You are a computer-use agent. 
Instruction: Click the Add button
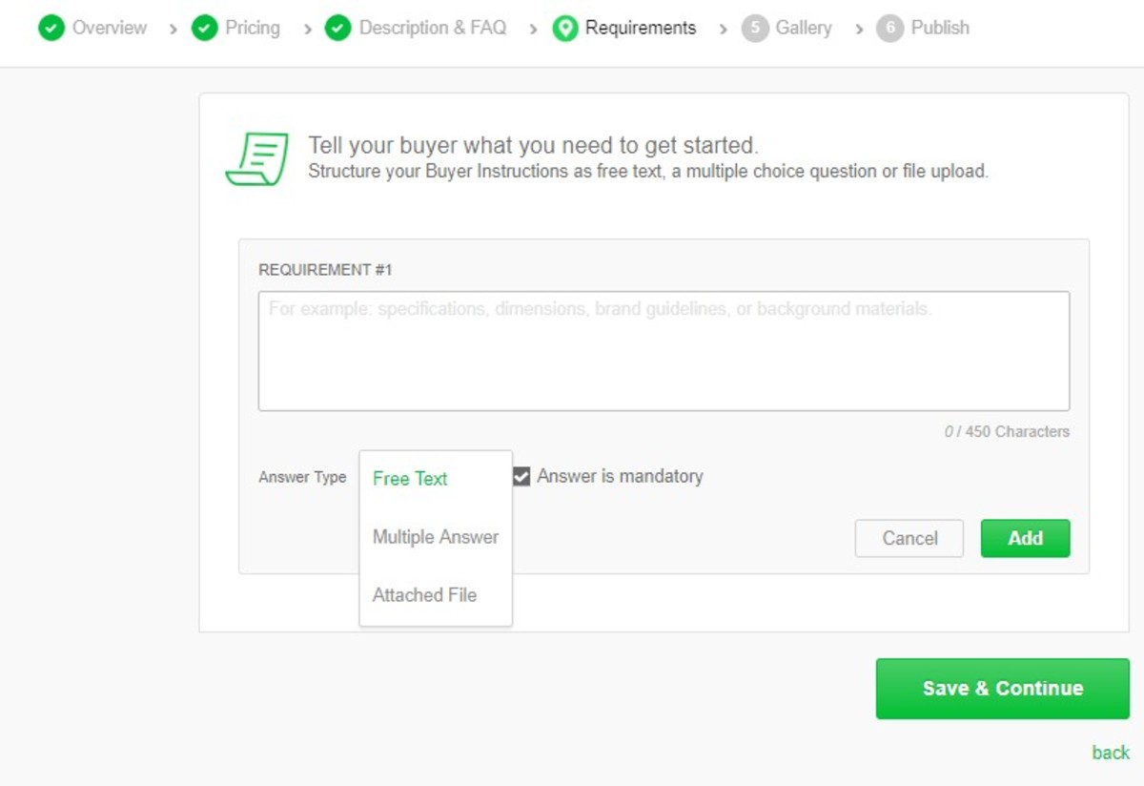[1025, 538]
